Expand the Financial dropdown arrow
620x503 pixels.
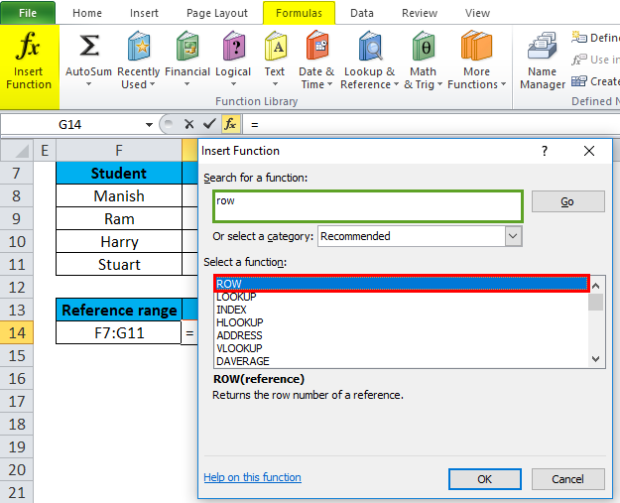click(187, 84)
